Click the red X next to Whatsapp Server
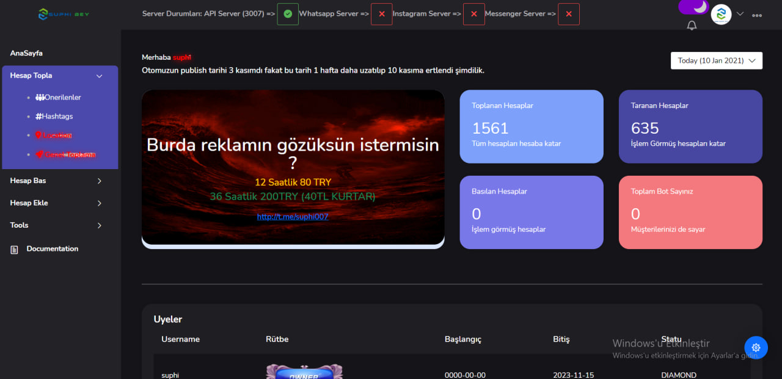782x379 pixels. click(x=381, y=14)
